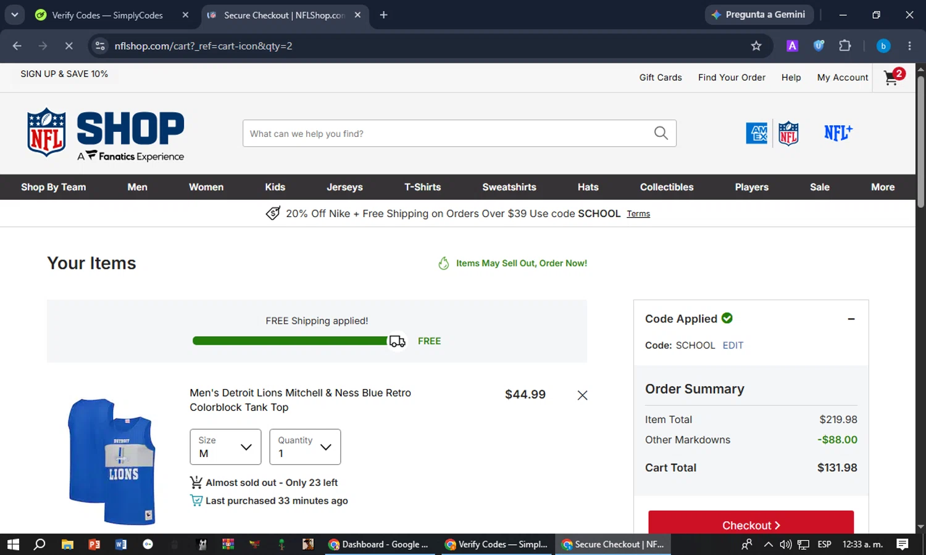Open the Gift Cards link
Image resolution: width=926 pixels, height=555 pixels.
pos(661,77)
